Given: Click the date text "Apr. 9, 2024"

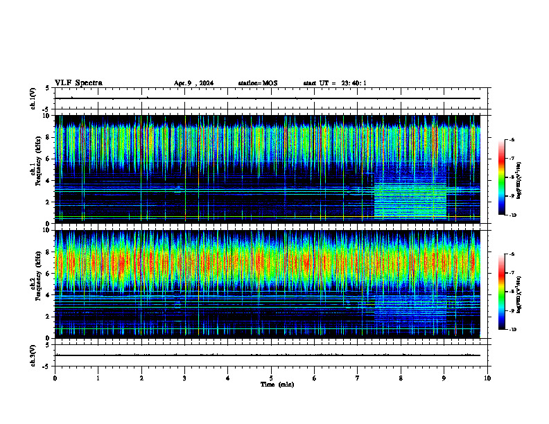Looking at the screenshot, I should [193, 83].
